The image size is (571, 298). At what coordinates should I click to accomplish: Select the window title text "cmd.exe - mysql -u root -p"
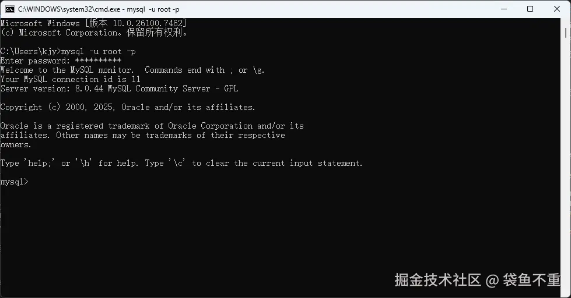[x=99, y=9]
